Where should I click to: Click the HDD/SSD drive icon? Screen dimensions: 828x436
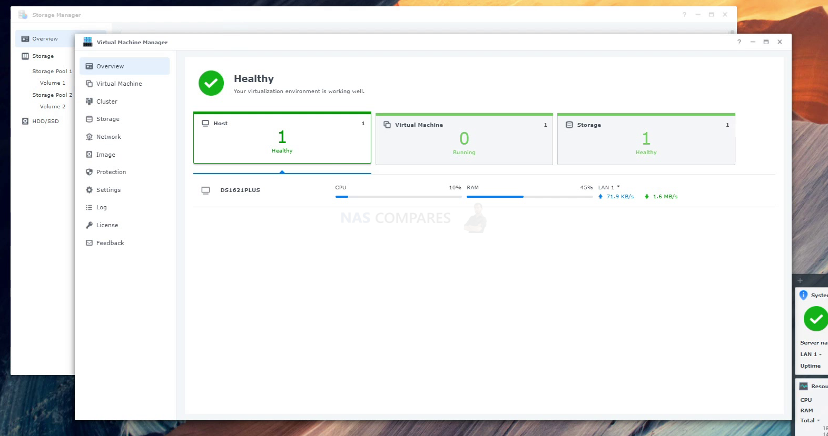point(25,121)
